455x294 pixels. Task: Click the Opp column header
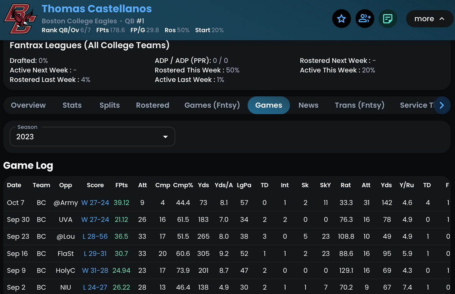pos(66,185)
